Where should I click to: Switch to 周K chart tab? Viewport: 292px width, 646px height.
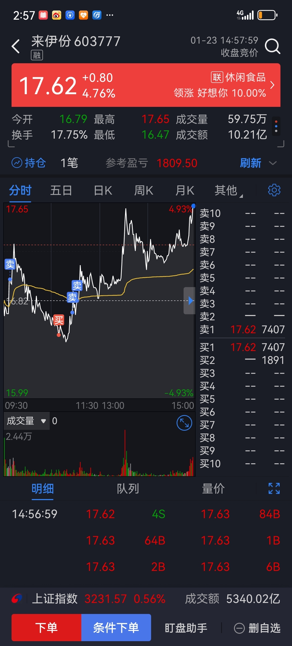click(144, 191)
